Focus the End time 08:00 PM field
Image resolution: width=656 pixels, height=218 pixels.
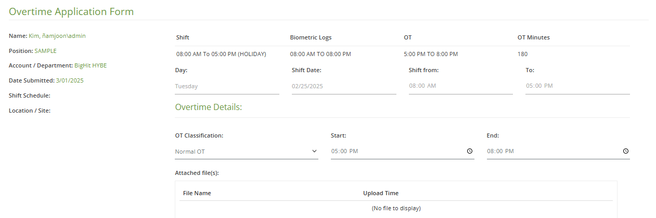pyautogui.click(x=558, y=151)
